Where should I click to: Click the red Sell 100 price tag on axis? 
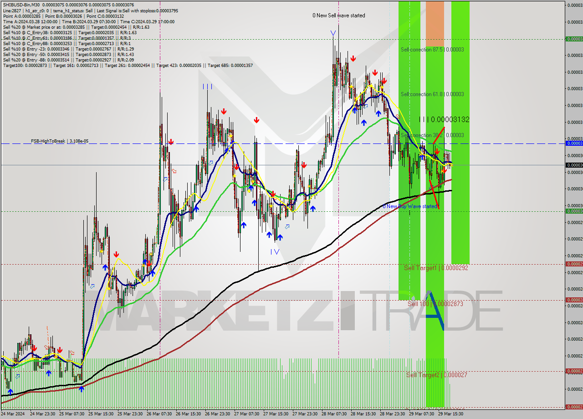pyautogui.click(x=574, y=300)
